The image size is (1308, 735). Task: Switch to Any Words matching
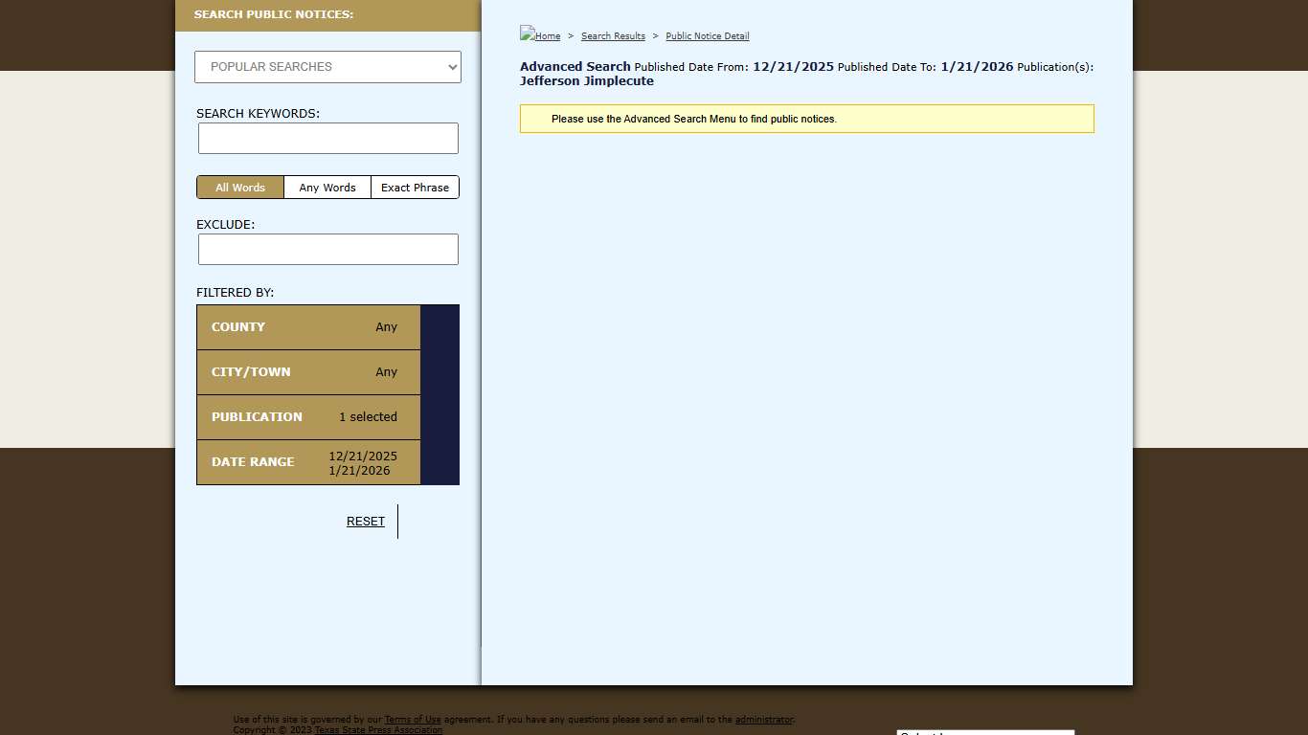point(327,188)
